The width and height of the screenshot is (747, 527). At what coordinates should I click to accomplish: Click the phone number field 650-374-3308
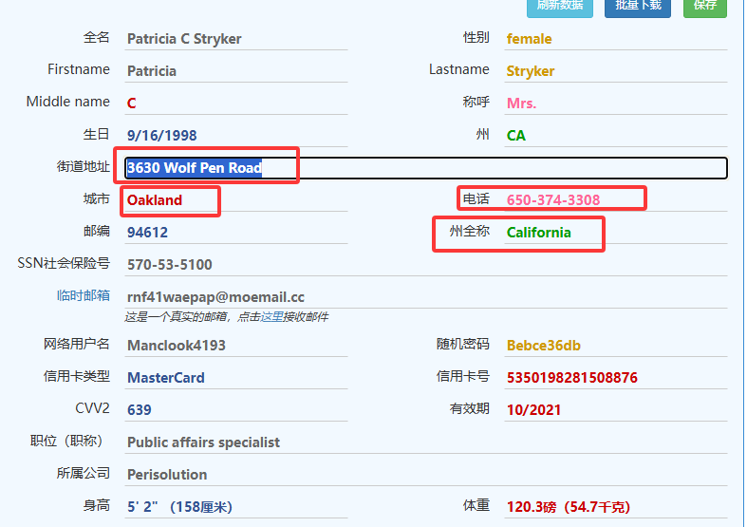[615, 200]
